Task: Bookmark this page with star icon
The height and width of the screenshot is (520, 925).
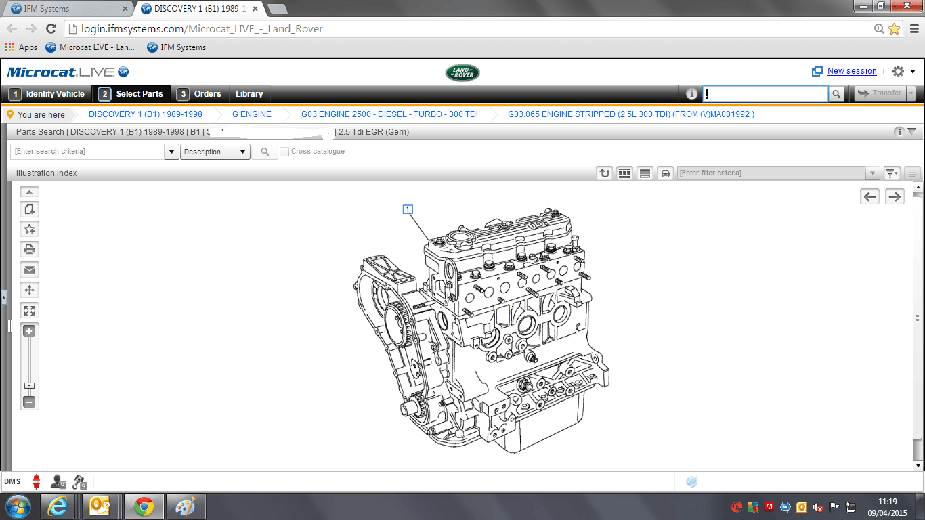Action: 894,28
